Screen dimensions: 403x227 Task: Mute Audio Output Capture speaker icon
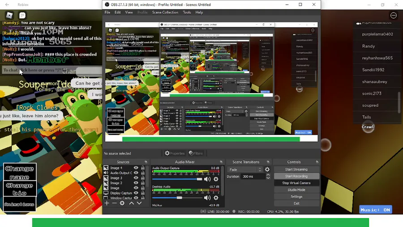pyautogui.click(x=207, y=179)
